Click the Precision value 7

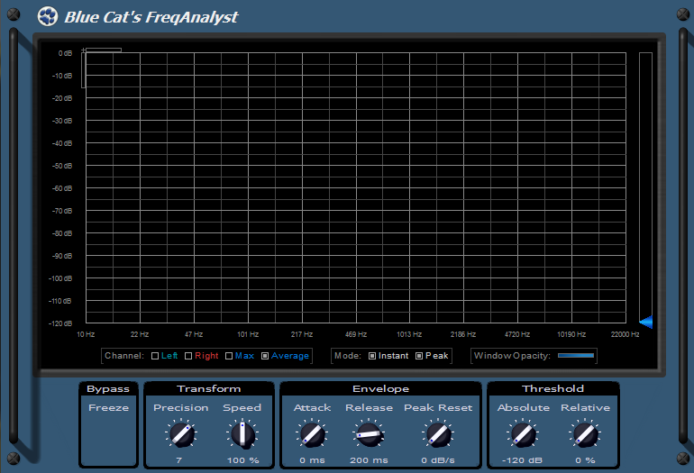tap(178, 460)
